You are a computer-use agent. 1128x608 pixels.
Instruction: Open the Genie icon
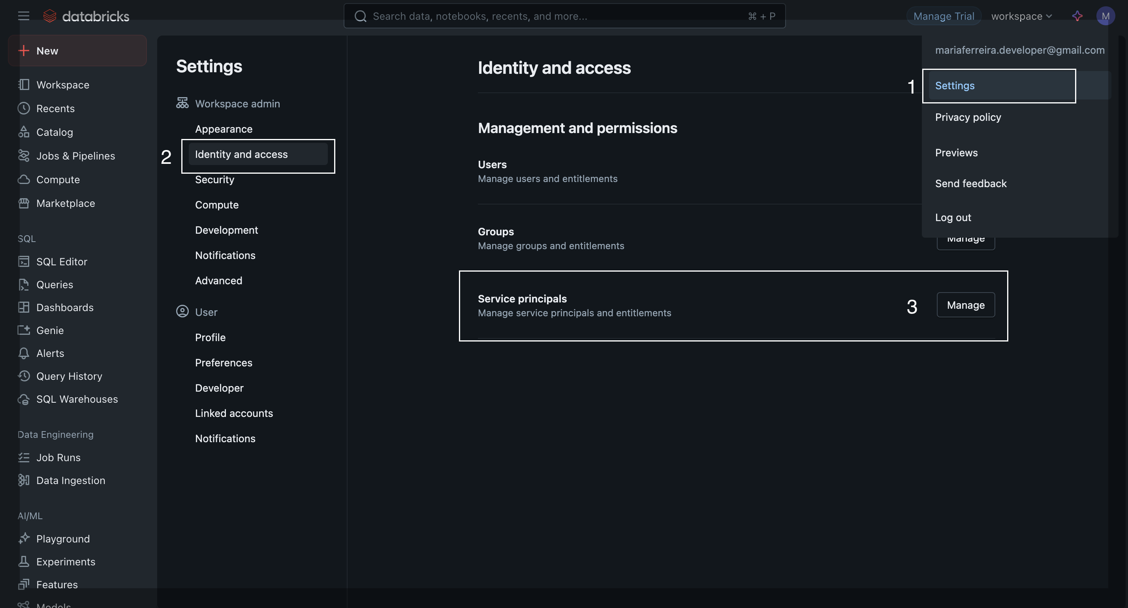(x=24, y=330)
